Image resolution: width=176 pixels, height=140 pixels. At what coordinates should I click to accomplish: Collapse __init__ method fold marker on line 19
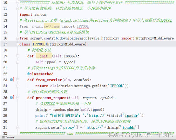click(x=17, y=56)
